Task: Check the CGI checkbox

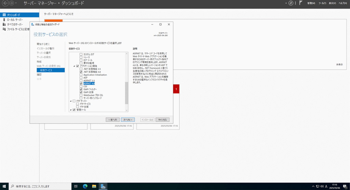Action: (81, 86)
